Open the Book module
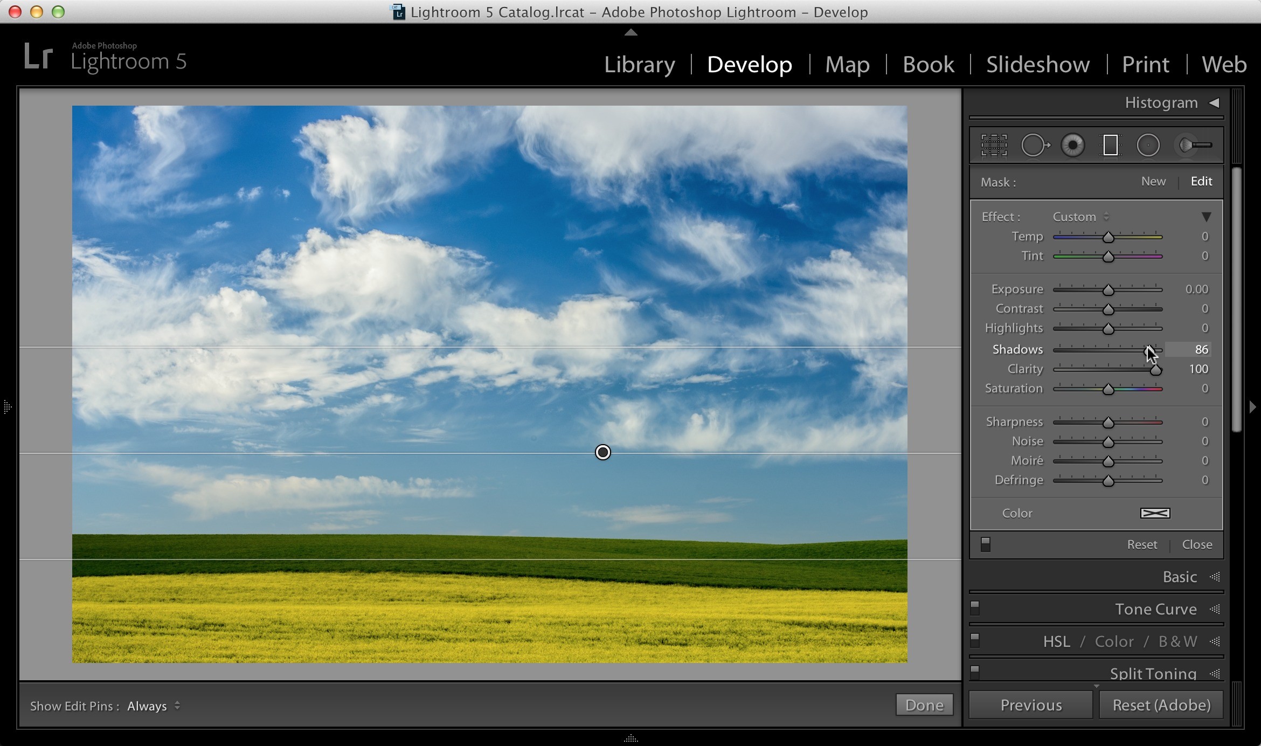 [928, 64]
